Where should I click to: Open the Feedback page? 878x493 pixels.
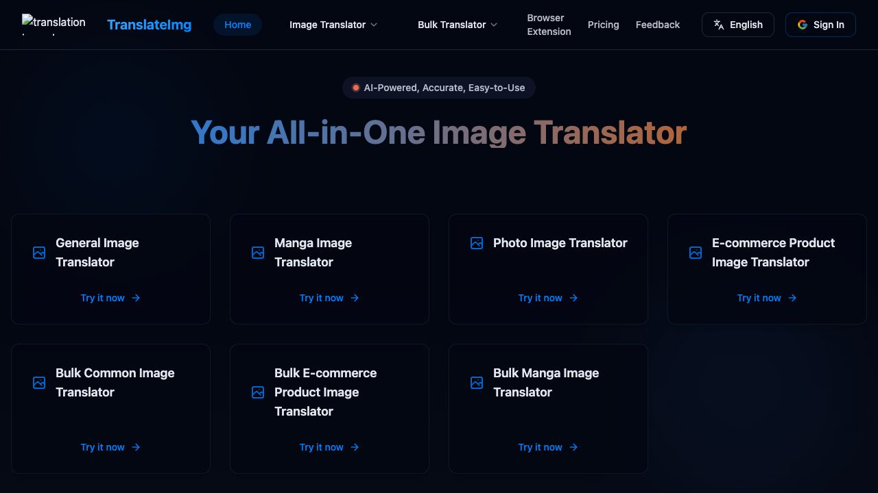pos(657,25)
